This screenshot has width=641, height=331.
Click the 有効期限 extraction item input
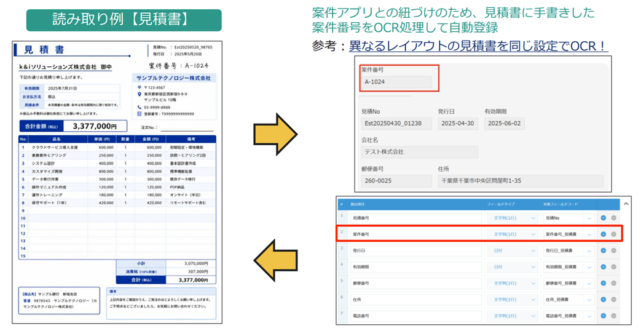pos(416,267)
